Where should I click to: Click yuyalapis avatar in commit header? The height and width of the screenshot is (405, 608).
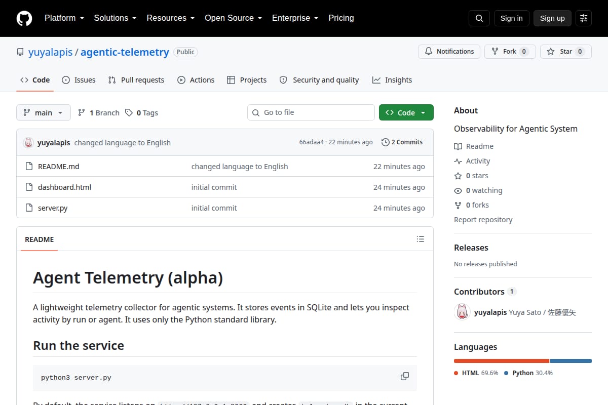pos(28,143)
